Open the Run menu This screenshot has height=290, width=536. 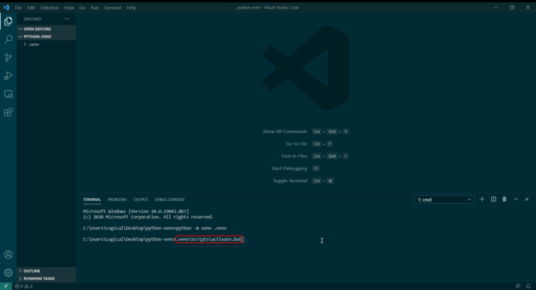(94, 7)
